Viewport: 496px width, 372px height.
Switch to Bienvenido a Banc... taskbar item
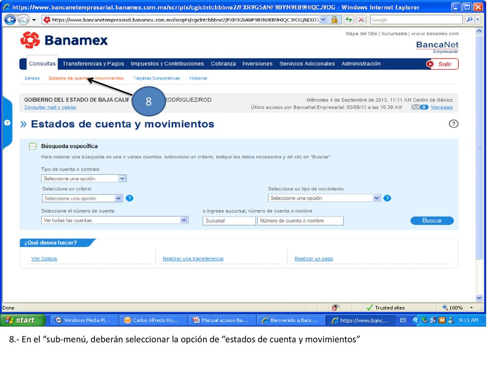coord(290,320)
